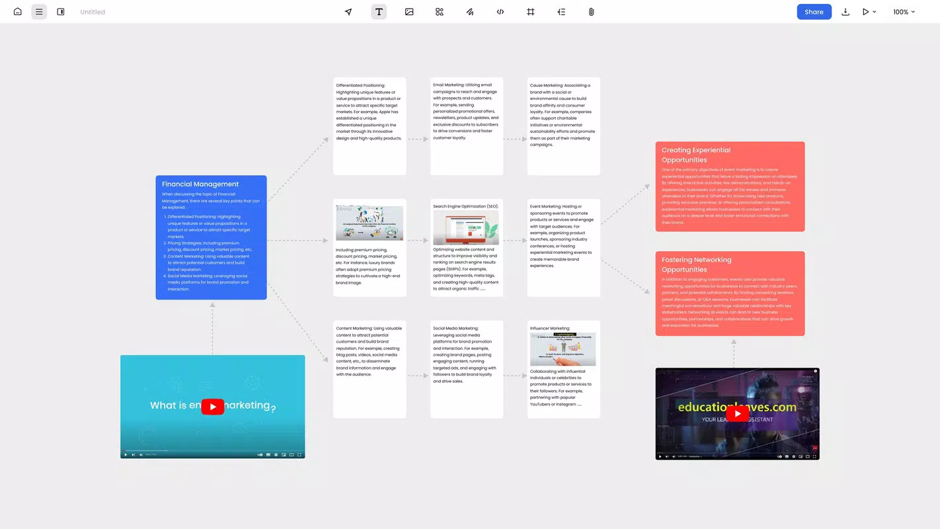
Task: Select the Content Marketing card text
Action: (369, 351)
